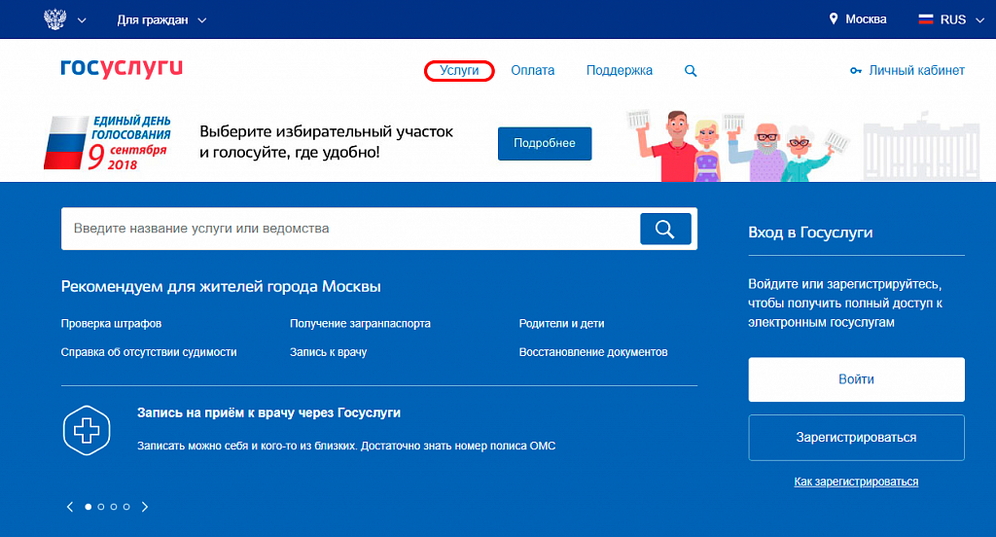This screenshot has width=996, height=537.
Task: Select the fourth carousel dot
Action: pos(126,507)
